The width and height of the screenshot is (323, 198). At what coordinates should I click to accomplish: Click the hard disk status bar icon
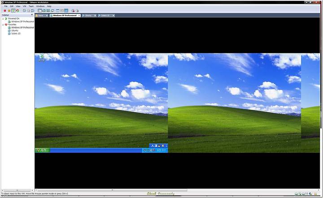coord(296,194)
